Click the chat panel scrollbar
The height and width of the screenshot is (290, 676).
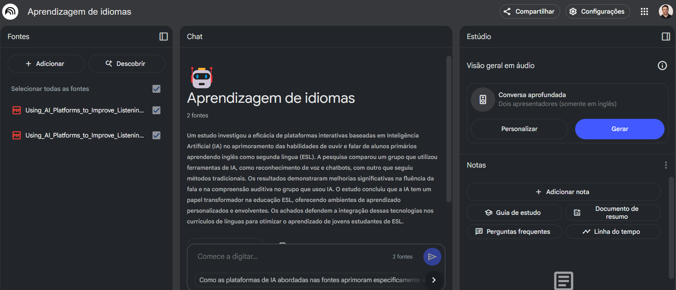point(449,129)
